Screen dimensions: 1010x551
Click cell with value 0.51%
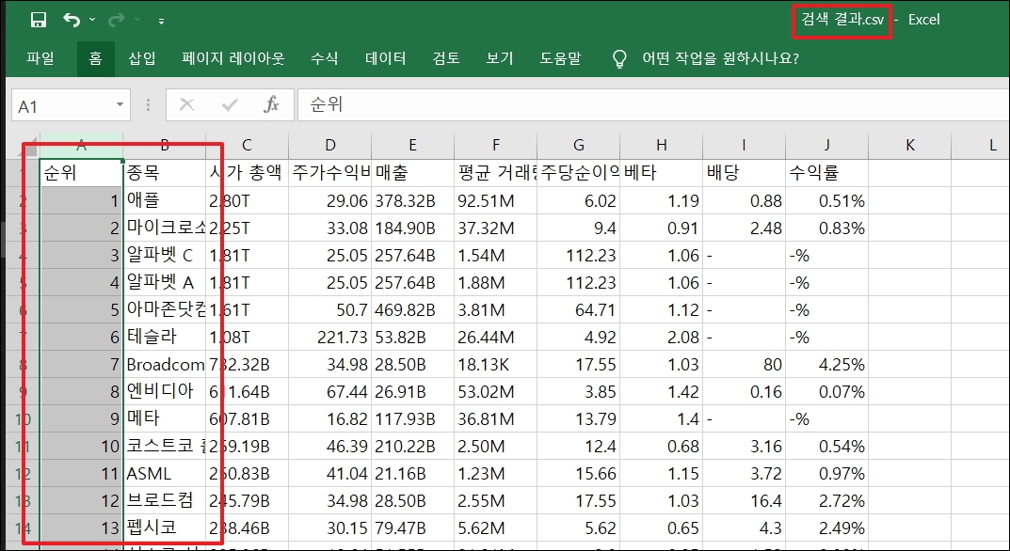click(x=827, y=200)
